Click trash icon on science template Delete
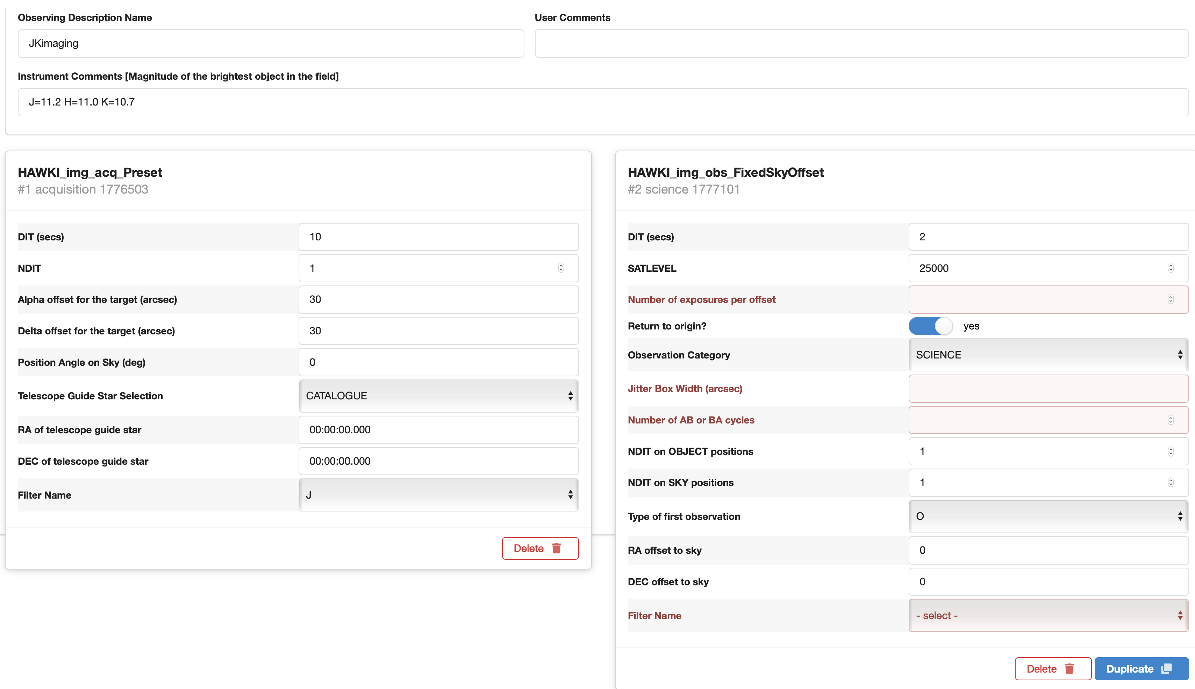 tap(1069, 669)
